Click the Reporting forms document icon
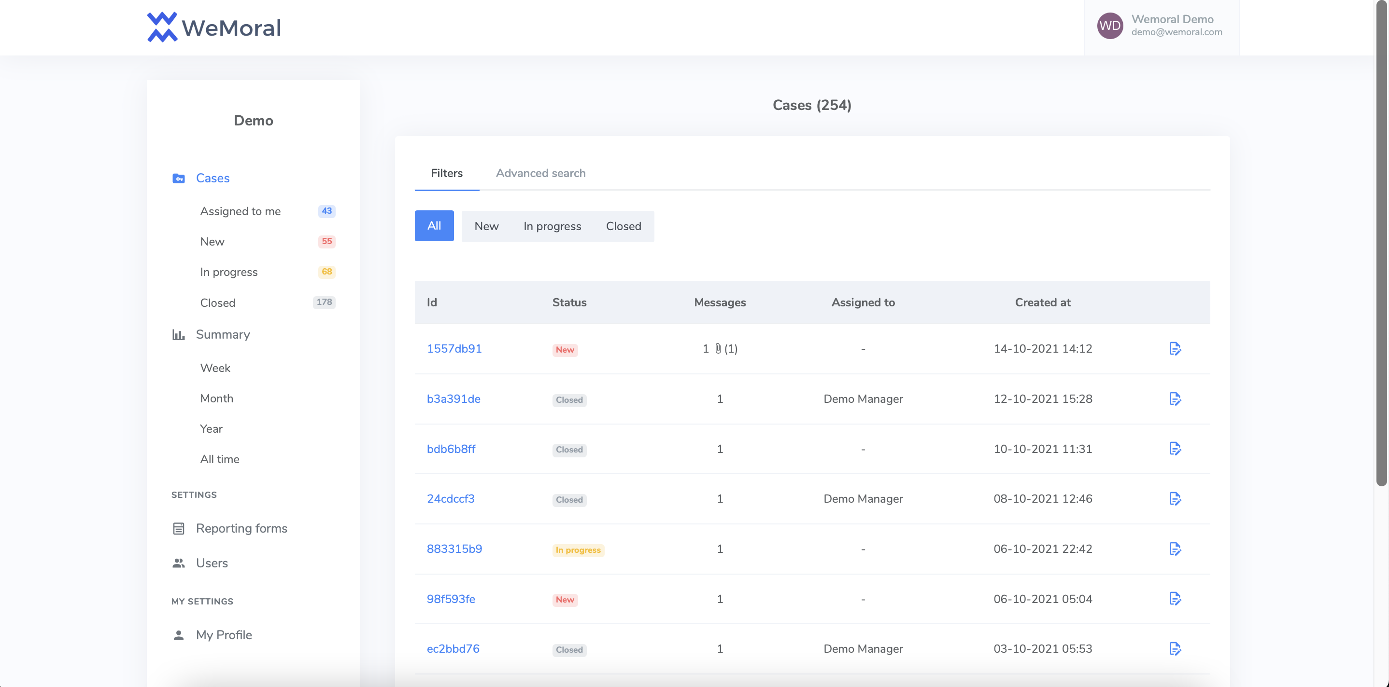Image resolution: width=1389 pixels, height=687 pixels. [179, 529]
